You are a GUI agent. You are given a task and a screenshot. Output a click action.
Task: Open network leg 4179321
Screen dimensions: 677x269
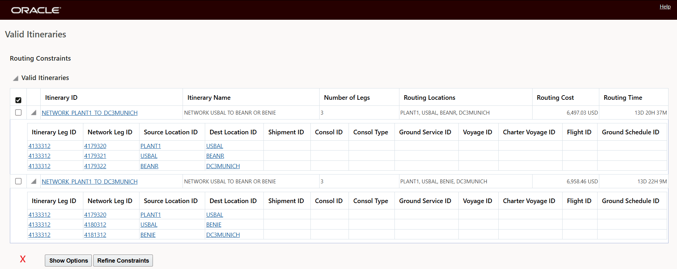[x=95, y=156]
